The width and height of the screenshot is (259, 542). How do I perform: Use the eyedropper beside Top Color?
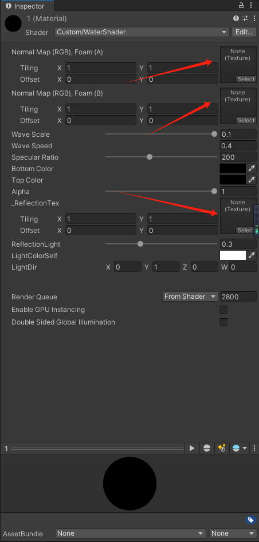pyautogui.click(x=251, y=180)
